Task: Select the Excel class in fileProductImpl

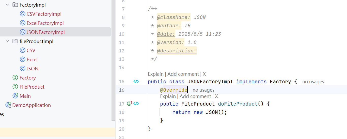Action: click(x=32, y=59)
